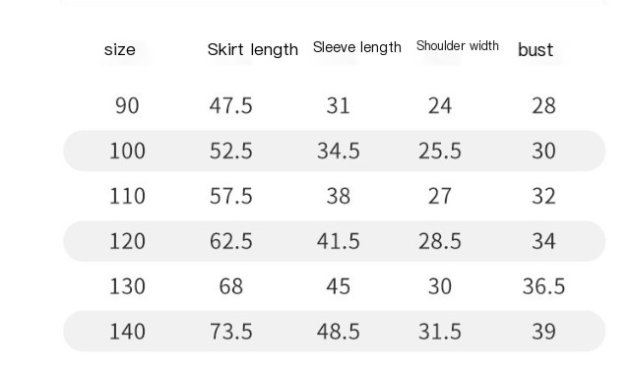Click skirt length value 73.5
The width and height of the screenshot is (632, 369).
(231, 332)
